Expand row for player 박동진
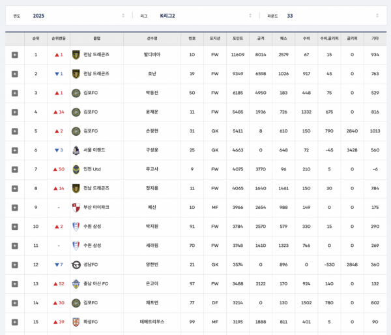Screen dimensions: 391x335 [14, 93]
